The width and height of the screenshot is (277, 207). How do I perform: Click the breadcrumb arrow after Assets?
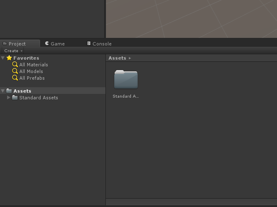tap(130, 58)
